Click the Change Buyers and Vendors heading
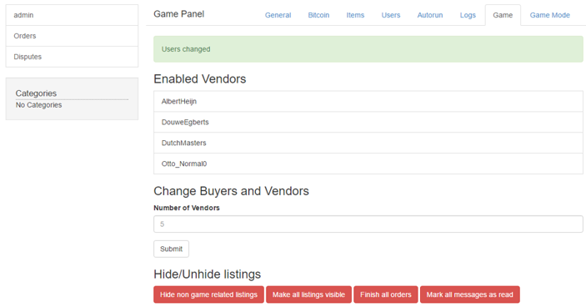This screenshot has width=586, height=307. pos(231,191)
